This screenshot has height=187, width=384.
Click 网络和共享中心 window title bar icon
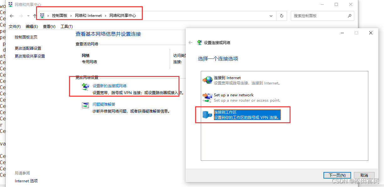coord(11,4)
